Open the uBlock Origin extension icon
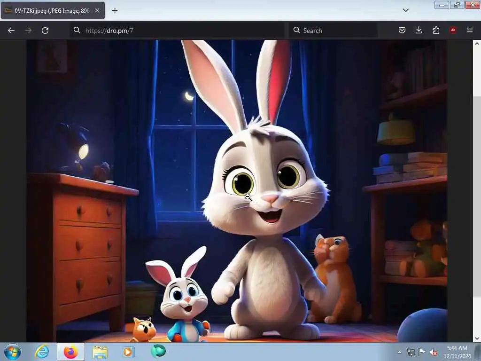The width and height of the screenshot is (481, 361). coord(453,30)
